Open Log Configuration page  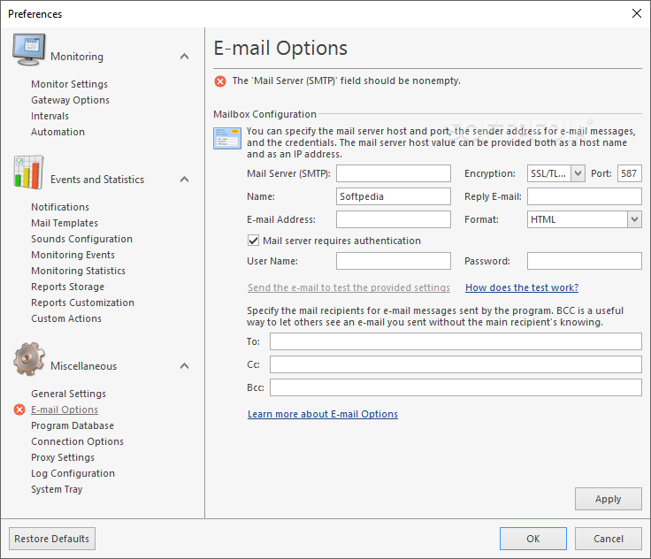(73, 473)
